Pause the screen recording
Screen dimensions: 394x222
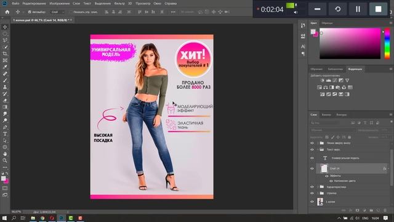358,9
